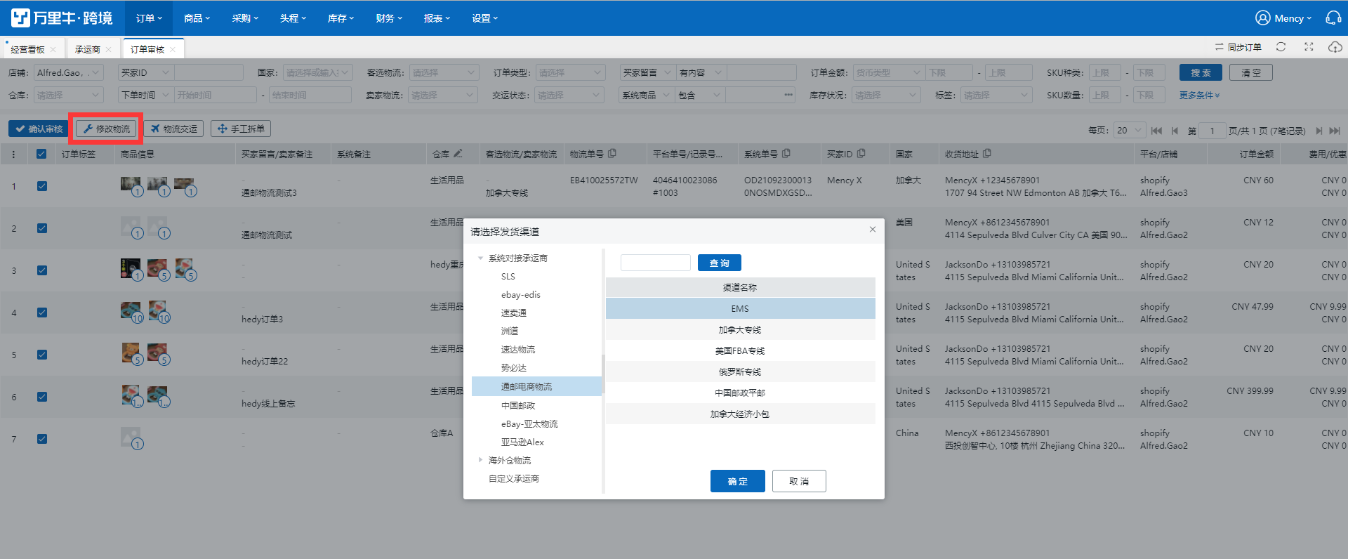Copy icon next to 买家ID header
1348x559 pixels.
pyautogui.click(x=861, y=153)
